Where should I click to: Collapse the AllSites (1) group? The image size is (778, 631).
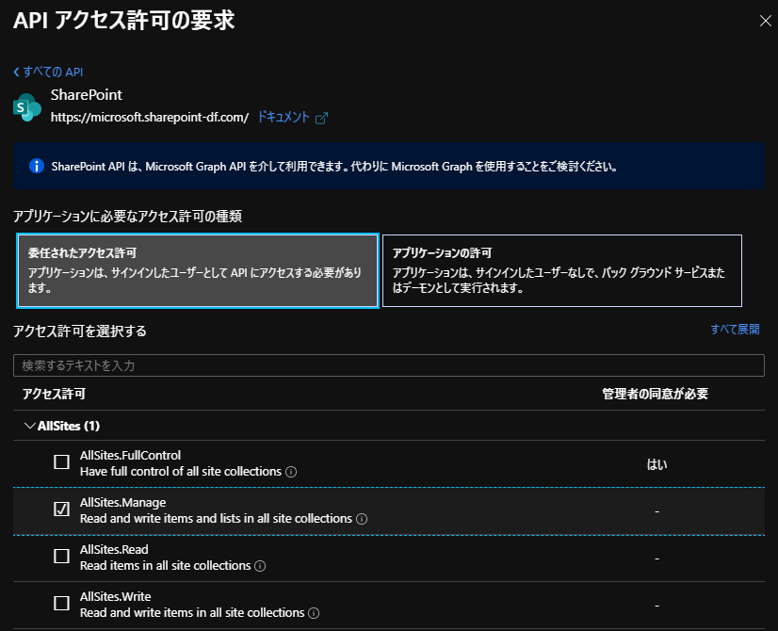[30, 426]
